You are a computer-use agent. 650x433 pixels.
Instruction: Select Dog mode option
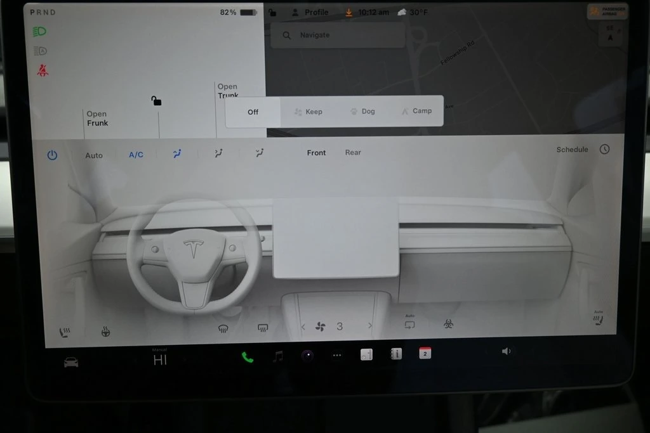point(362,112)
